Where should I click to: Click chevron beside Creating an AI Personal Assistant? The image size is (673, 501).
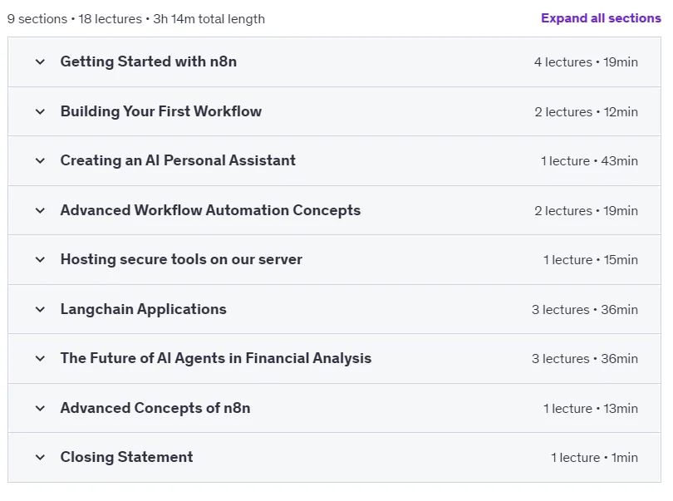(x=40, y=161)
